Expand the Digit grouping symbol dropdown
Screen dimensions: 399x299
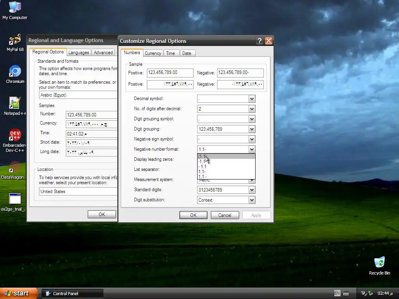(252, 119)
